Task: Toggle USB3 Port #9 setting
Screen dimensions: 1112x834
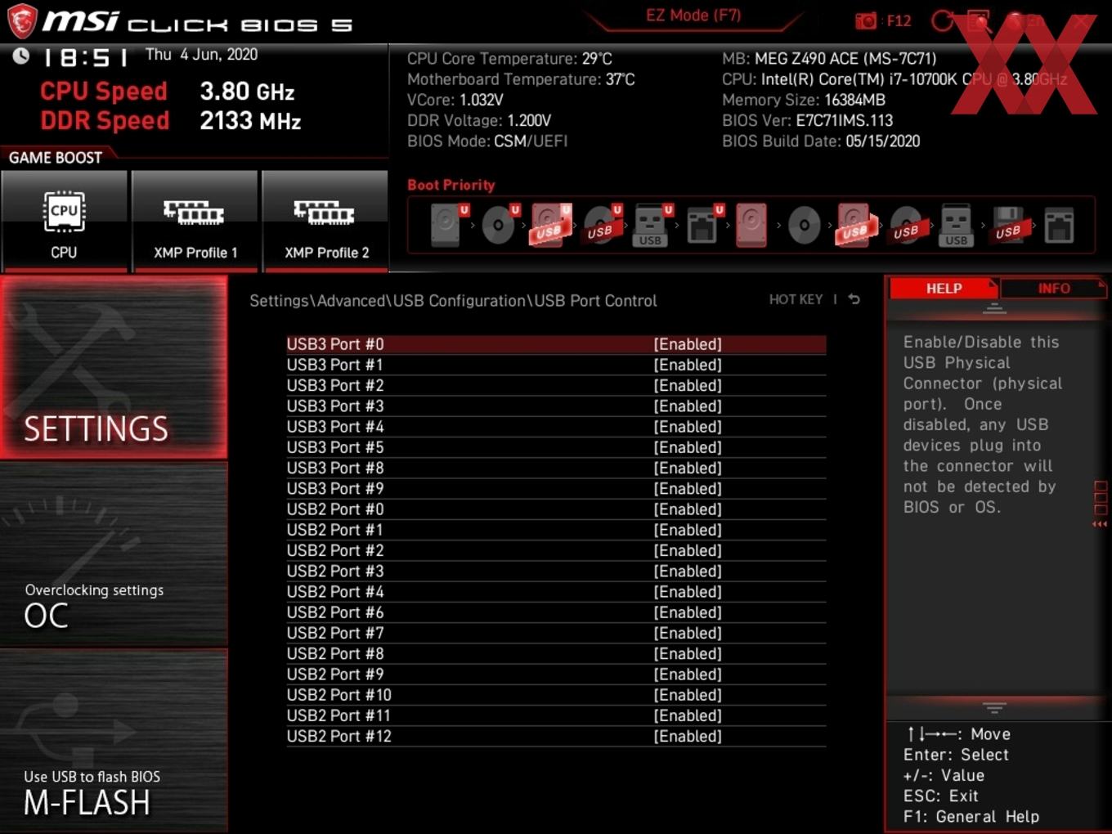Action: point(556,488)
